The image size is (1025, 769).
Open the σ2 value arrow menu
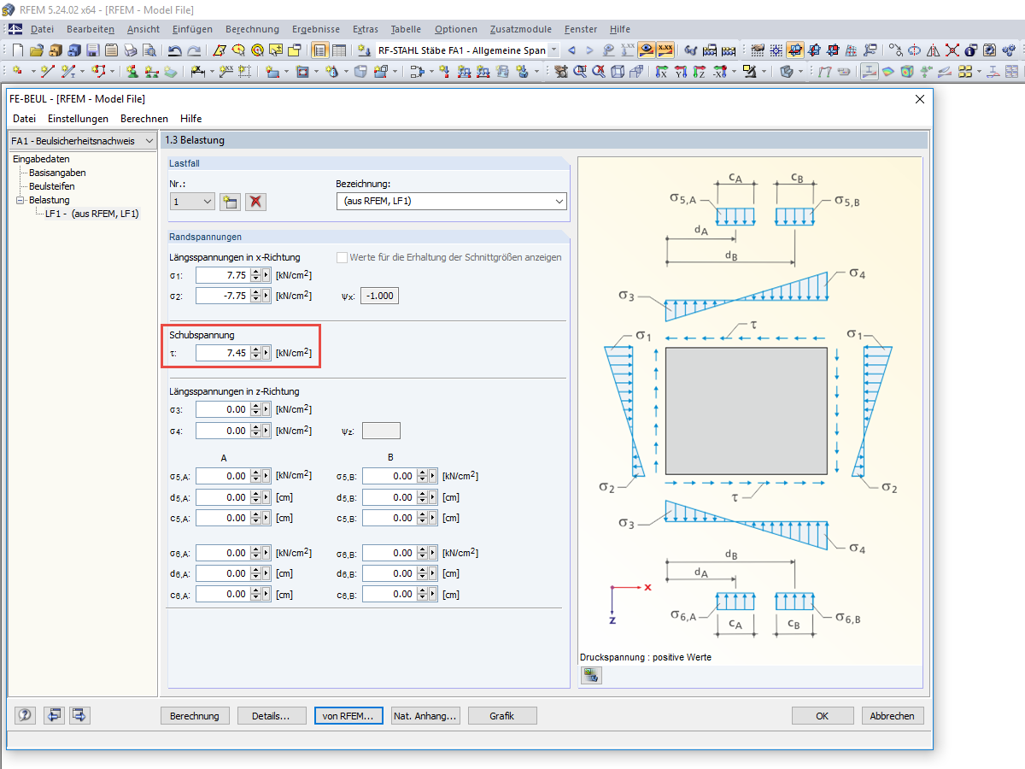(266, 296)
